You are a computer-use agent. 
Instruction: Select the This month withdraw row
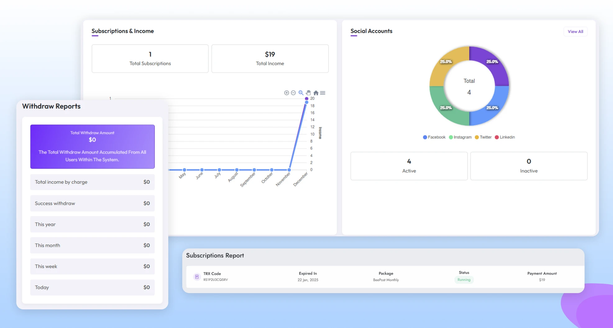coord(92,245)
